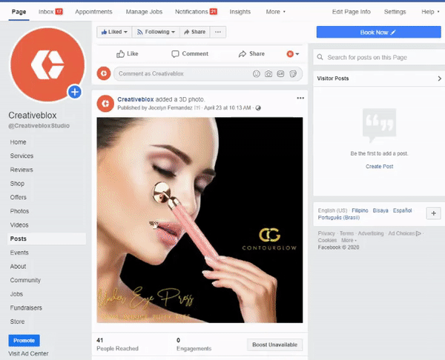The width and height of the screenshot is (445, 360).
Task: Switch language to Español
Action: click(402, 210)
